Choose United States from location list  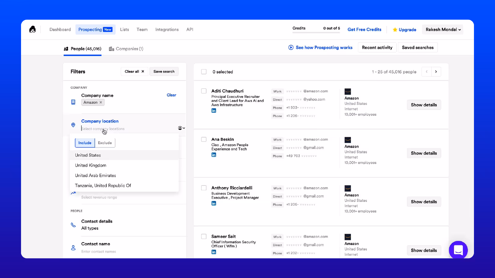[124, 155]
